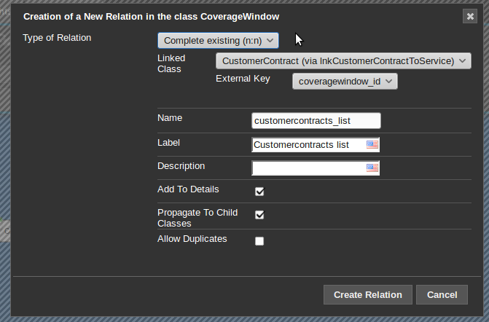Disable Propagate To Child Classes checkbox
Viewport: 489px width, 322px height.
[259, 215]
